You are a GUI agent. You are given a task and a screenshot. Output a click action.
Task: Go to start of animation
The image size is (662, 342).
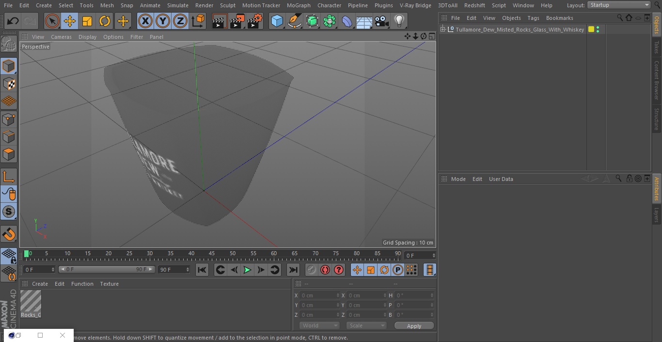coord(202,270)
